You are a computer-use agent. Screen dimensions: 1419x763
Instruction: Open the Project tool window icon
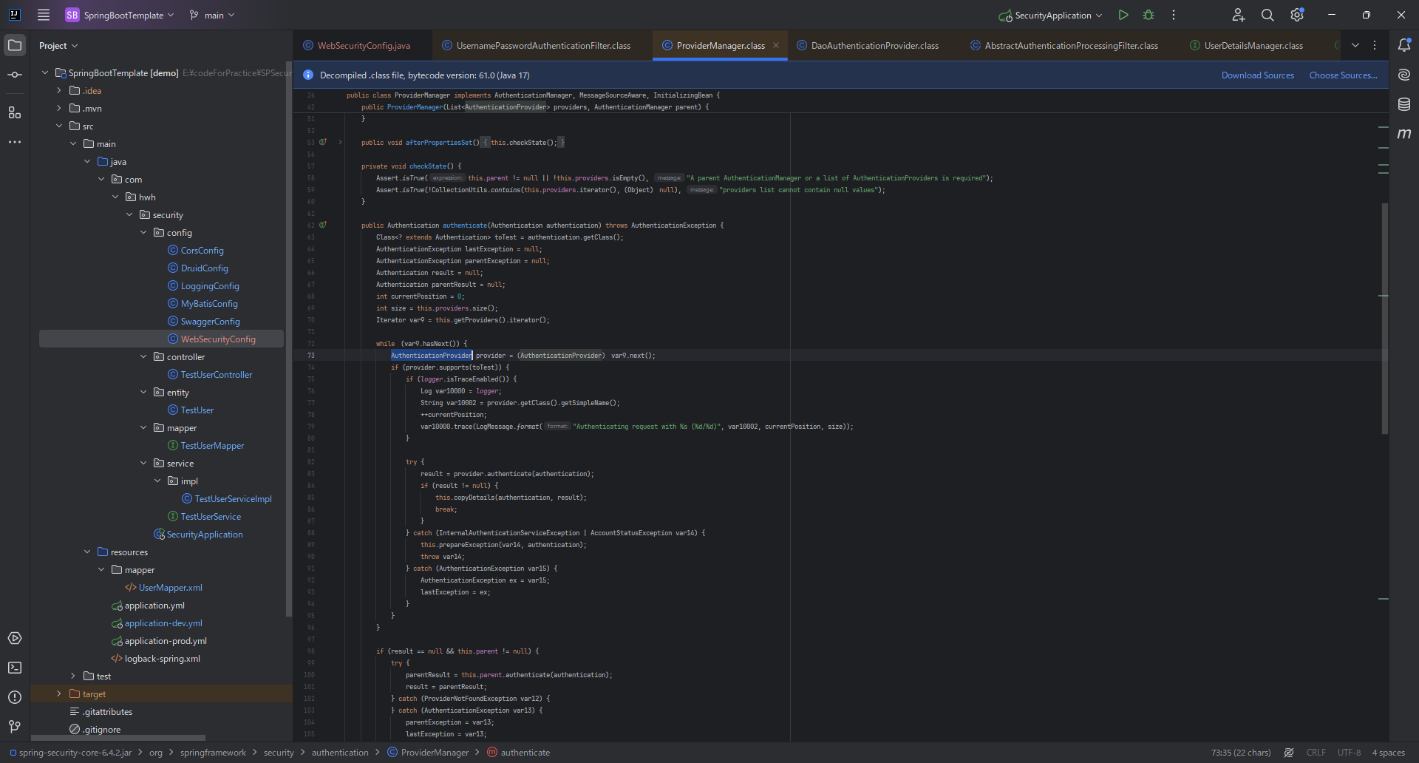tap(15, 45)
